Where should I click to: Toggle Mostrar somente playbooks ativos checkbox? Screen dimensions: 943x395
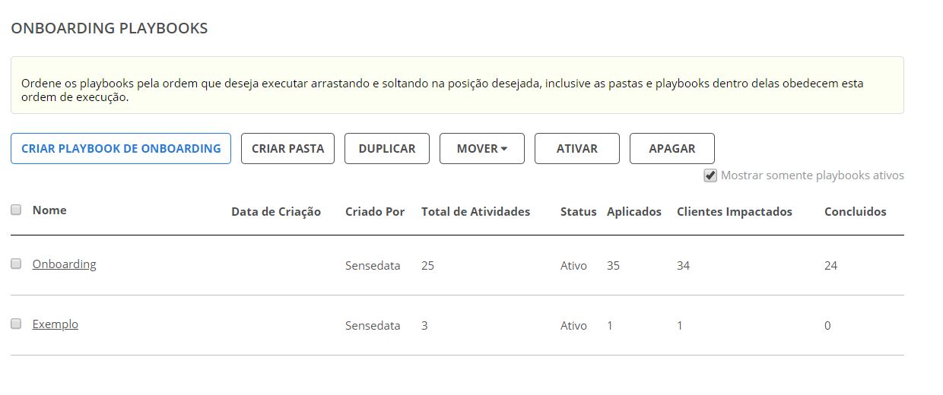[710, 175]
